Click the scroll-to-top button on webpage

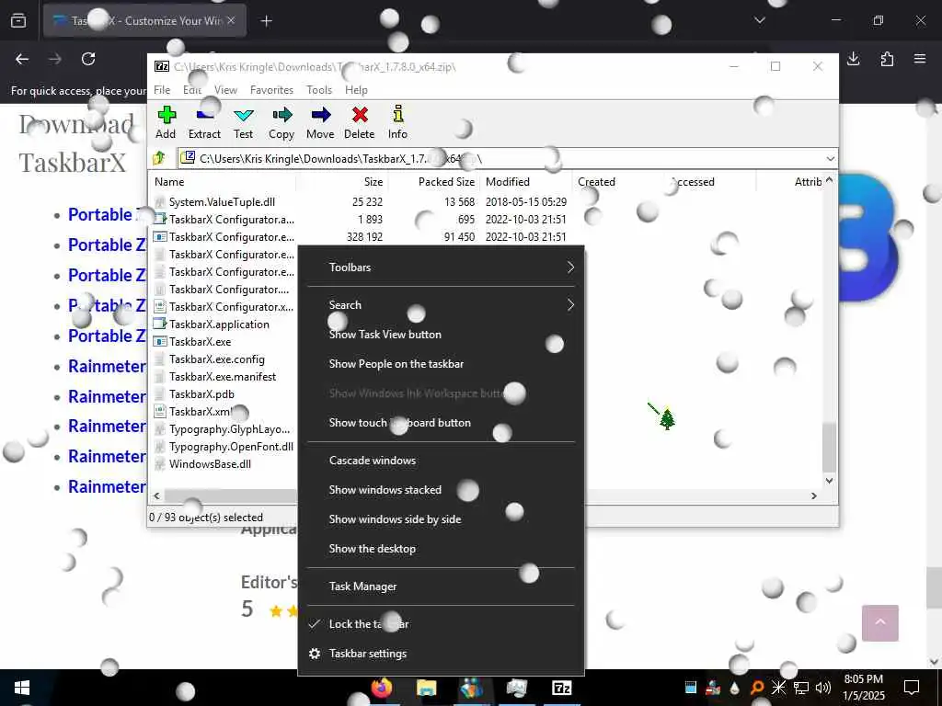tap(880, 622)
